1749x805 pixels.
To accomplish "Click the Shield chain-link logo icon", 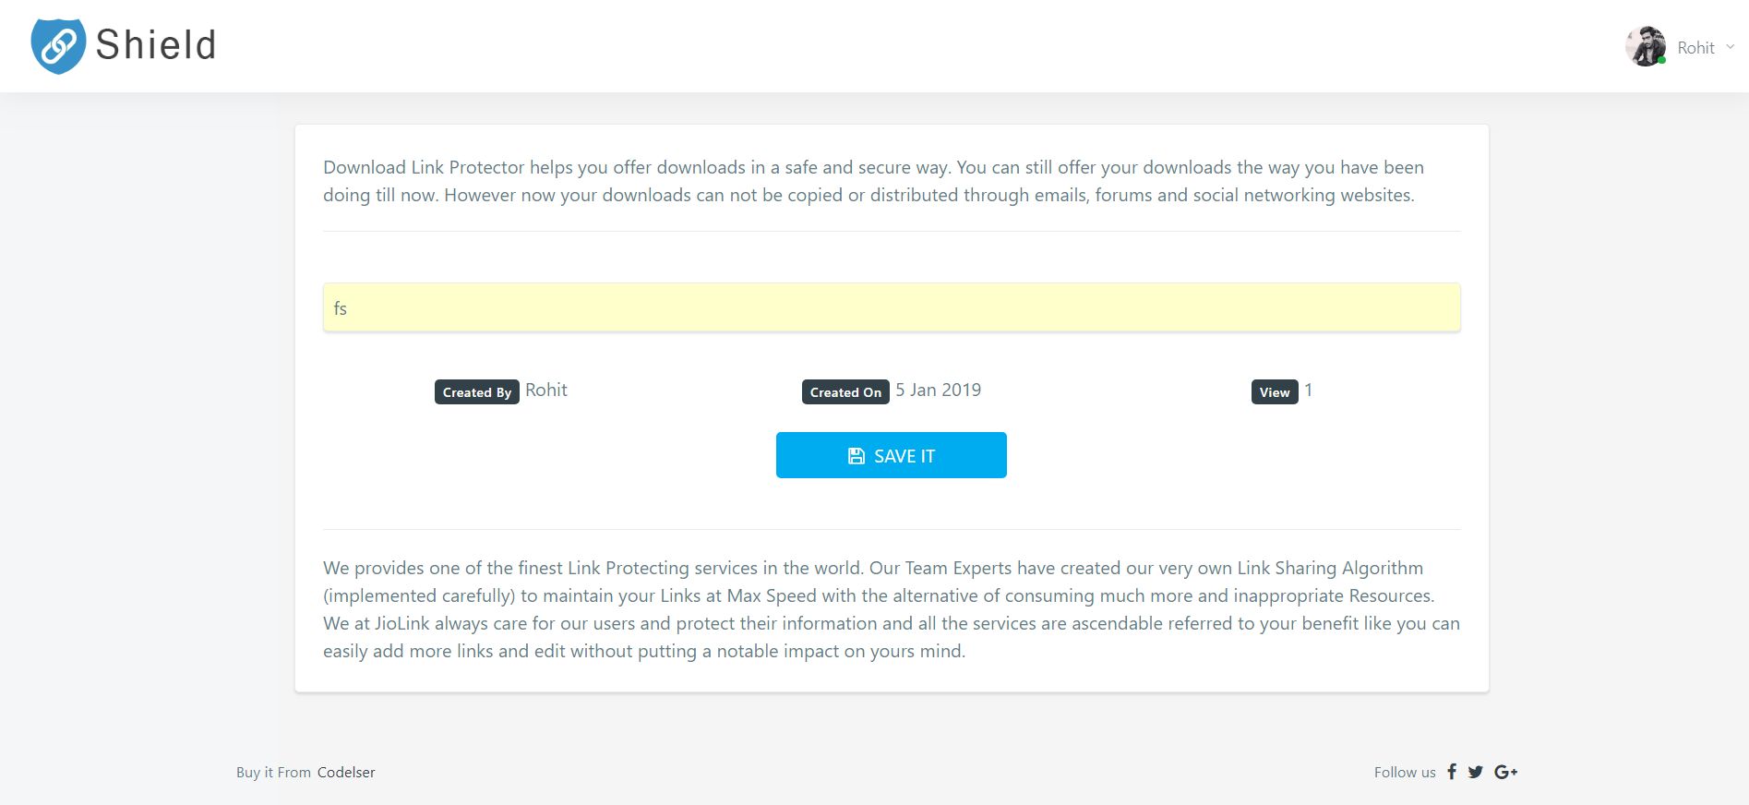I will (58, 45).
